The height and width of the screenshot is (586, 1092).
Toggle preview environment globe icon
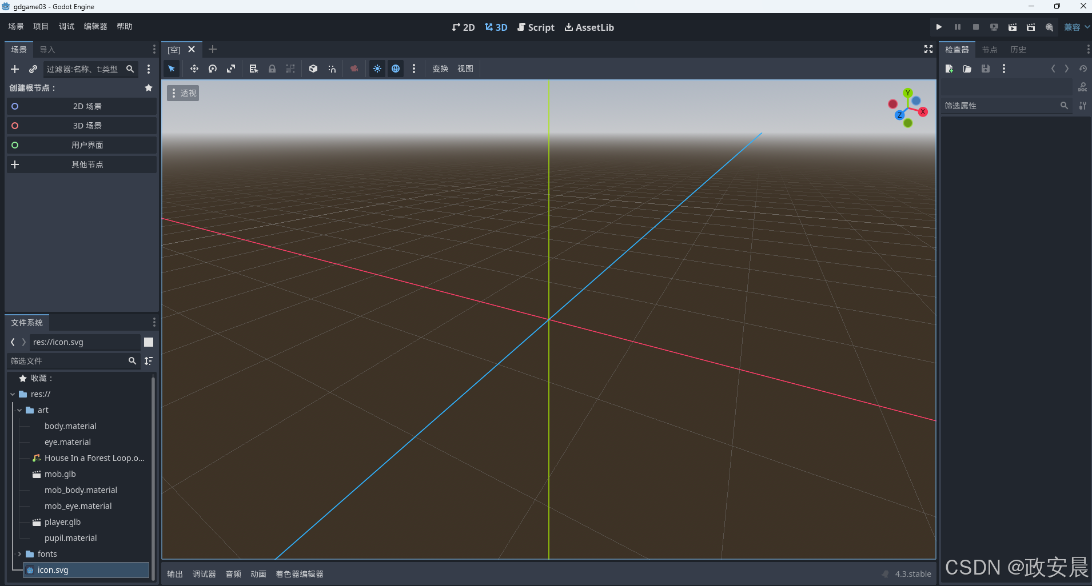396,69
